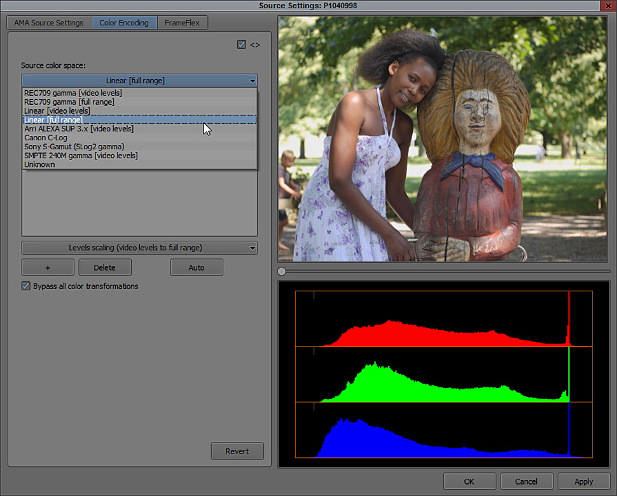Image resolution: width=617 pixels, height=496 pixels.
Task: Choose REC709 gamma [full range] option
Action: pyautogui.click(x=69, y=102)
